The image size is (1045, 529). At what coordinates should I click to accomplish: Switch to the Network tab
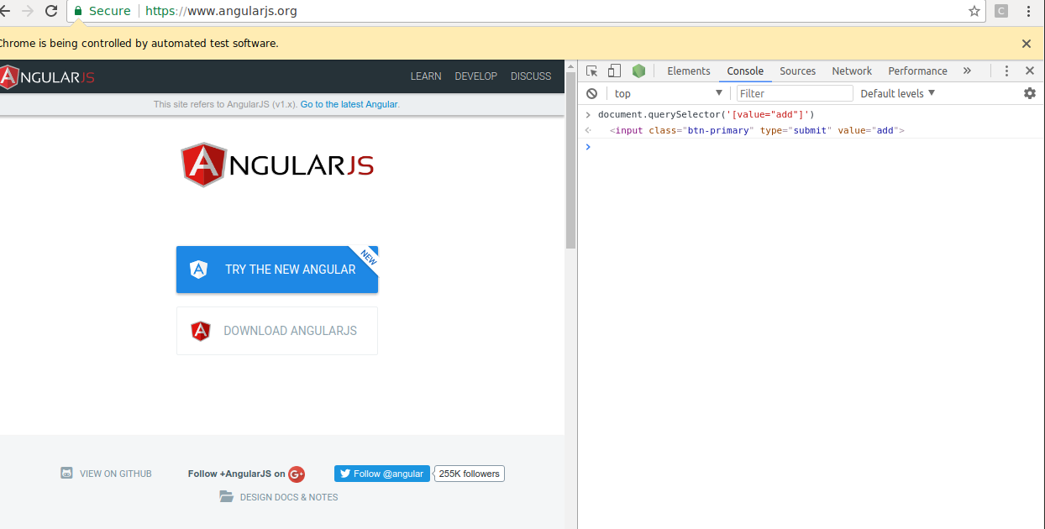(852, 71)
